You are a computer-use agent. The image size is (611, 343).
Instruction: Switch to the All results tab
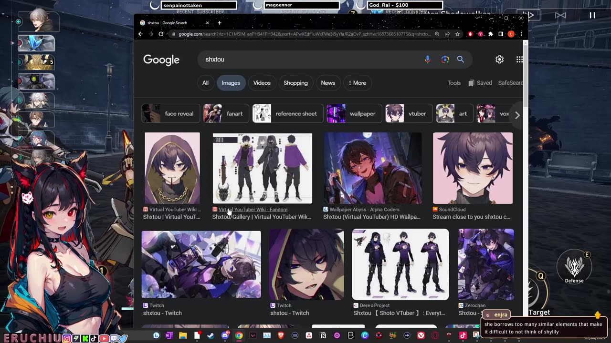pyautogui.click(x=205, y=83)
